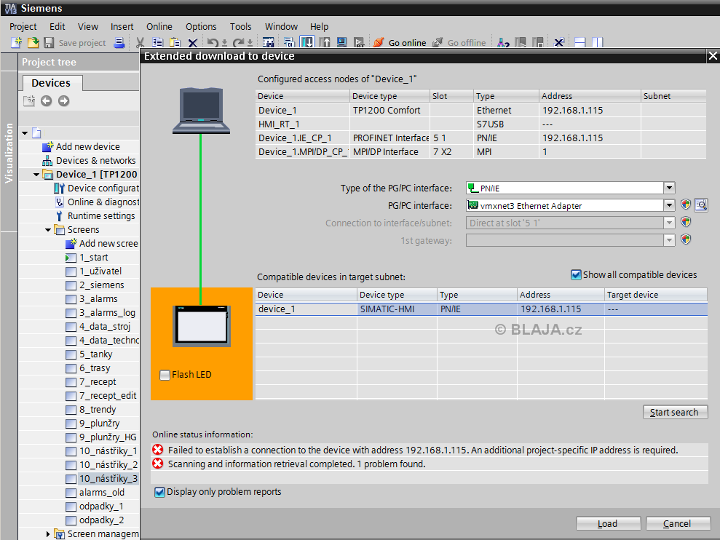Click the Upload from device toolbar icon
Viewport: 720px width, 540px height.
click(325, 43)
